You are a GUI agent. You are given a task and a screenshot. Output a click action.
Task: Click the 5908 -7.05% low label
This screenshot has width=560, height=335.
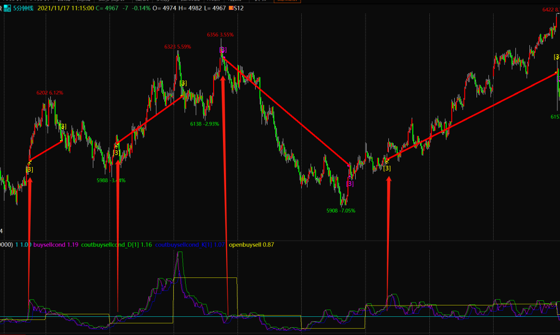(x=341, y=211)
